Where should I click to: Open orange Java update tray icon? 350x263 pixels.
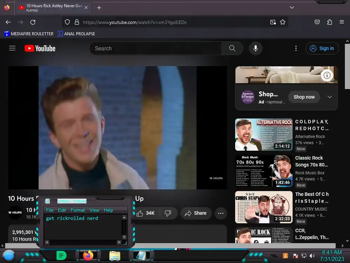point(285,255)
